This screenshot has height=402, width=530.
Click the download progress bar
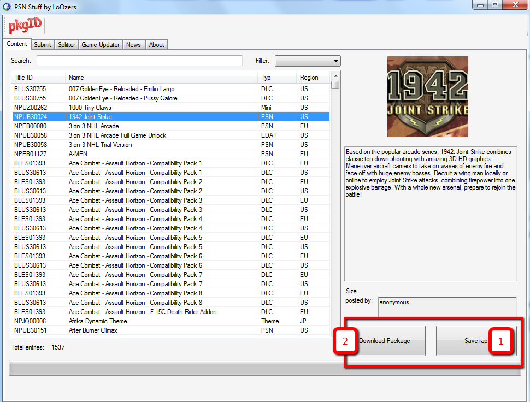click(x=265, y=368)
